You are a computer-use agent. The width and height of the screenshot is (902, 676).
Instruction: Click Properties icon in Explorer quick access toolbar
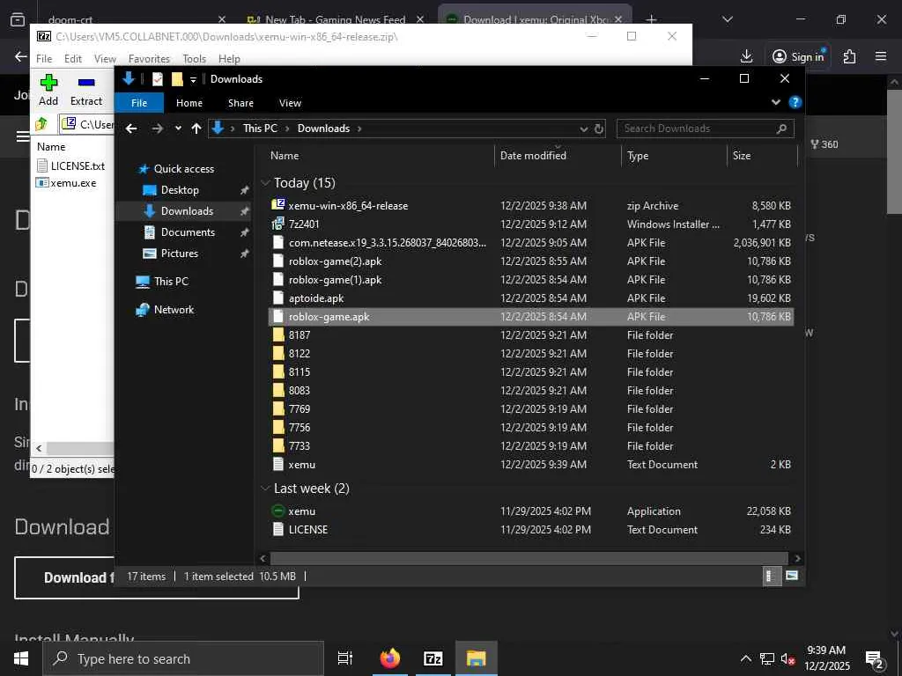click(x=157, y=78)
